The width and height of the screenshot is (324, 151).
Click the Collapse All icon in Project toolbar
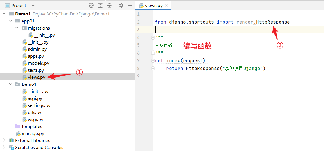[109, 6]
